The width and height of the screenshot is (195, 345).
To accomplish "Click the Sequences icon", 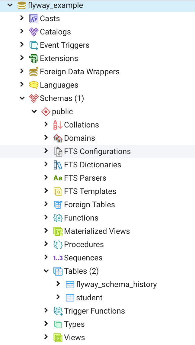I will [x=58, y=258].
